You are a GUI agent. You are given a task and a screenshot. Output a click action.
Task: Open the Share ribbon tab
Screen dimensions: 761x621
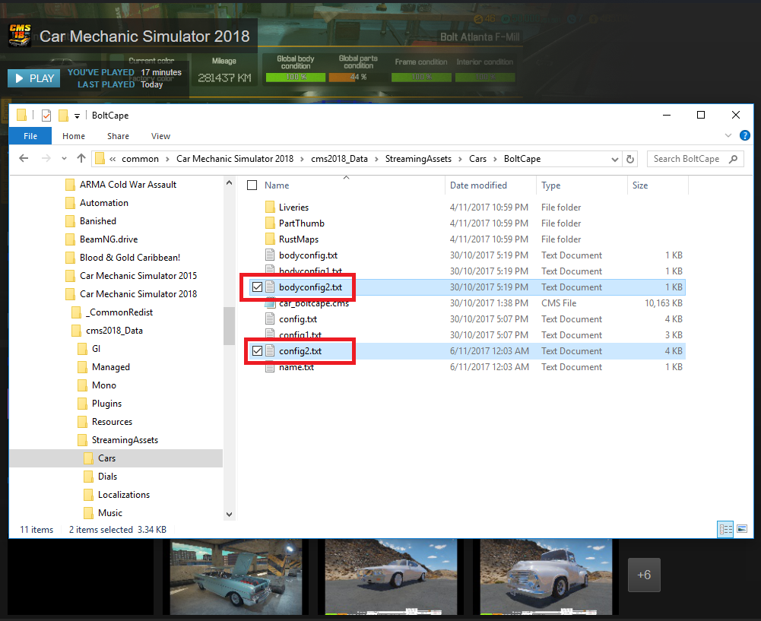pyautogui.click(x=118, y=136)
